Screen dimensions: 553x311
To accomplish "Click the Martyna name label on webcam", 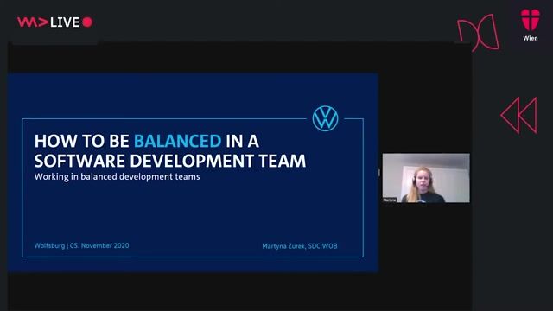I will 390,200.
